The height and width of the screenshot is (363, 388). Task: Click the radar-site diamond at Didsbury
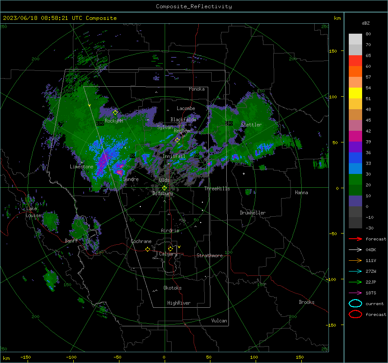[164, 188]
